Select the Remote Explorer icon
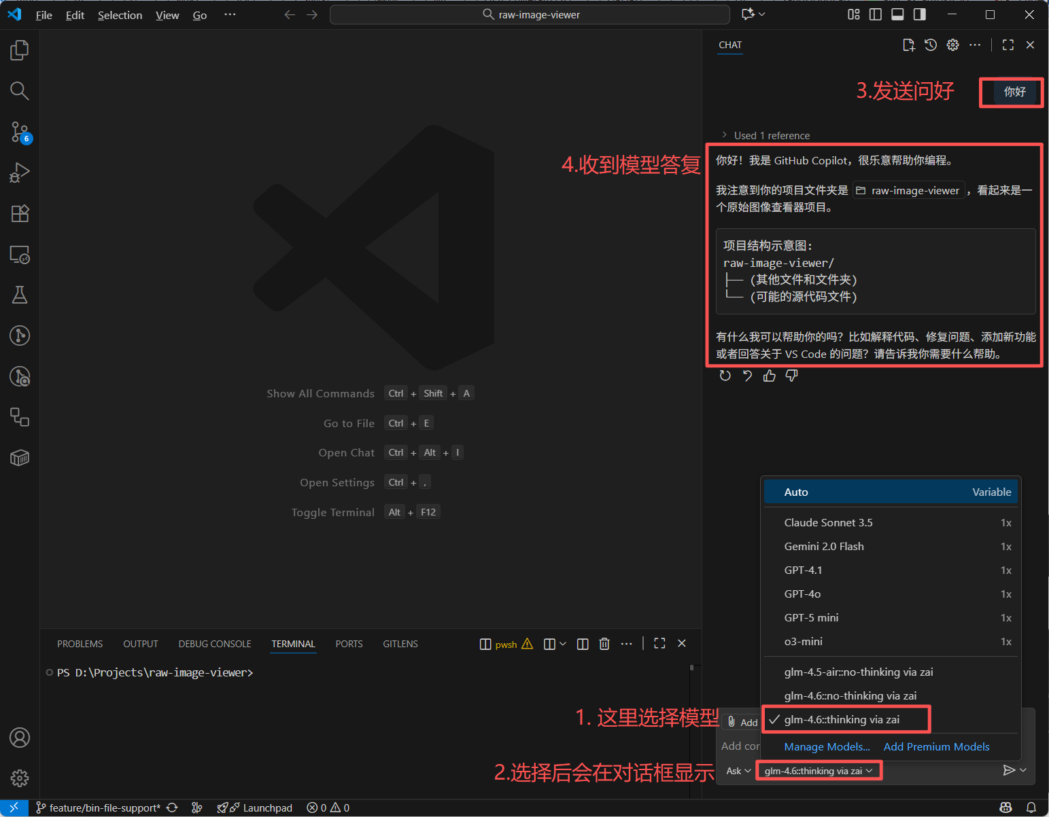Screen dimensions: 1049x817 [x=20, y=254]
